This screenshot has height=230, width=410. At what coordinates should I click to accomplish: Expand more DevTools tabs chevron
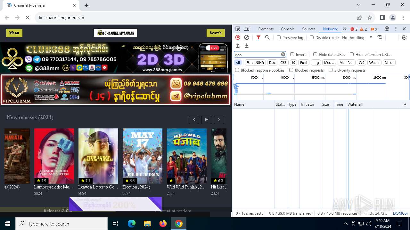(345, 29)
